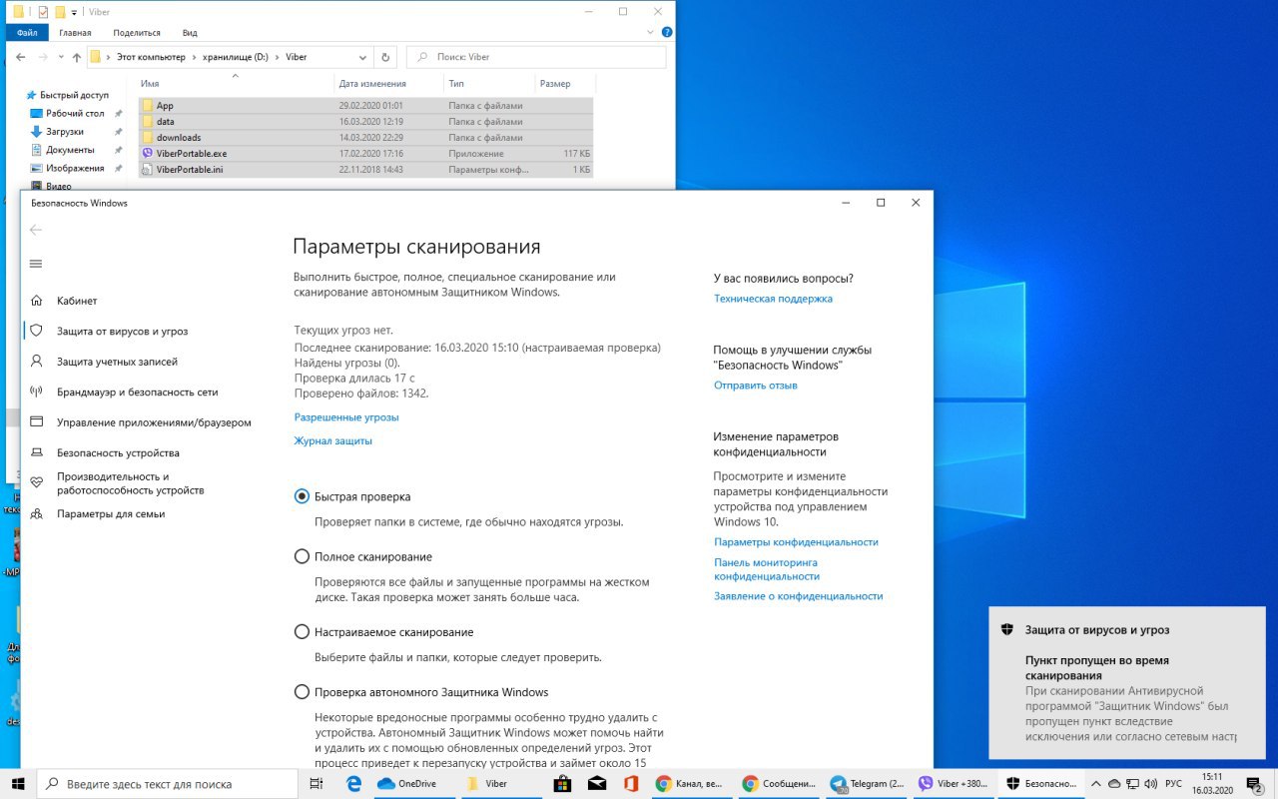Select the ViberPortable.exe application icon
Viewport: 1278px width, 799px height.
[x=148, y=154]
